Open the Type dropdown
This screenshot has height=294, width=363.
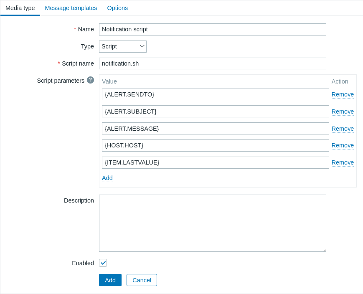click(x=123, y=46)
